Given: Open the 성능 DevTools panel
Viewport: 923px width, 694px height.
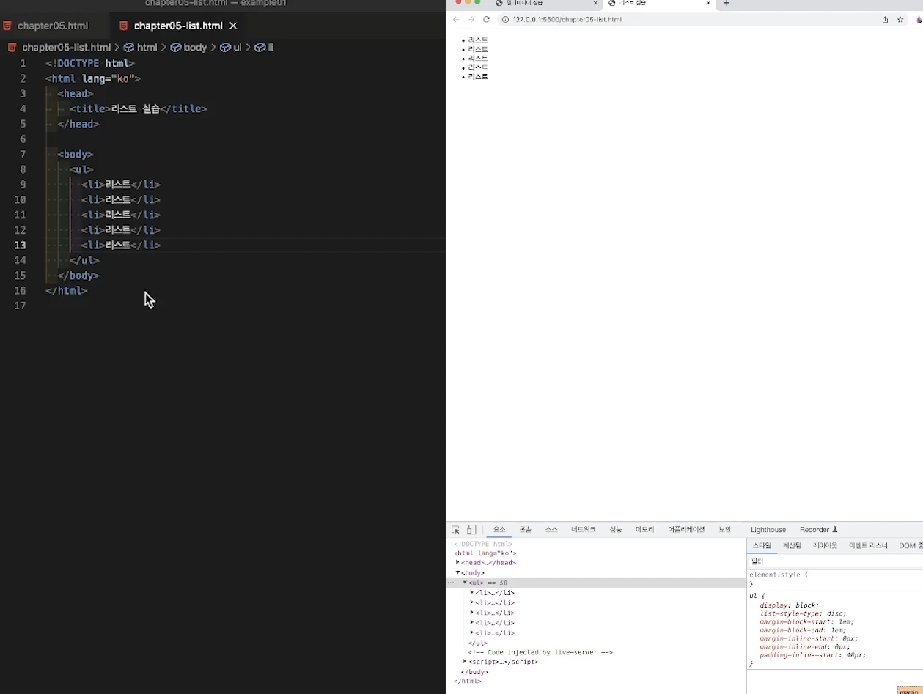Looking at the screenshot, I should [x=616, y=529].
